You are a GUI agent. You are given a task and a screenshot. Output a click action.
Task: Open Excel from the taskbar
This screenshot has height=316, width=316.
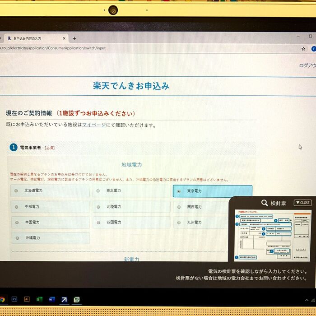(x=39, y=299)
